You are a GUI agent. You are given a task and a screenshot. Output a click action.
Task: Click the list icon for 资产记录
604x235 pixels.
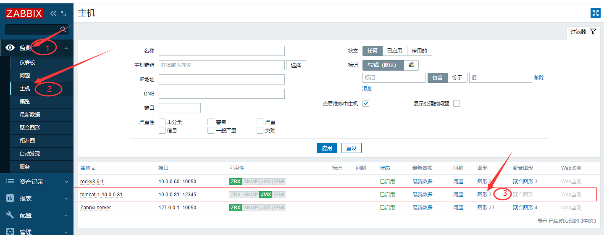click(10, 181)
